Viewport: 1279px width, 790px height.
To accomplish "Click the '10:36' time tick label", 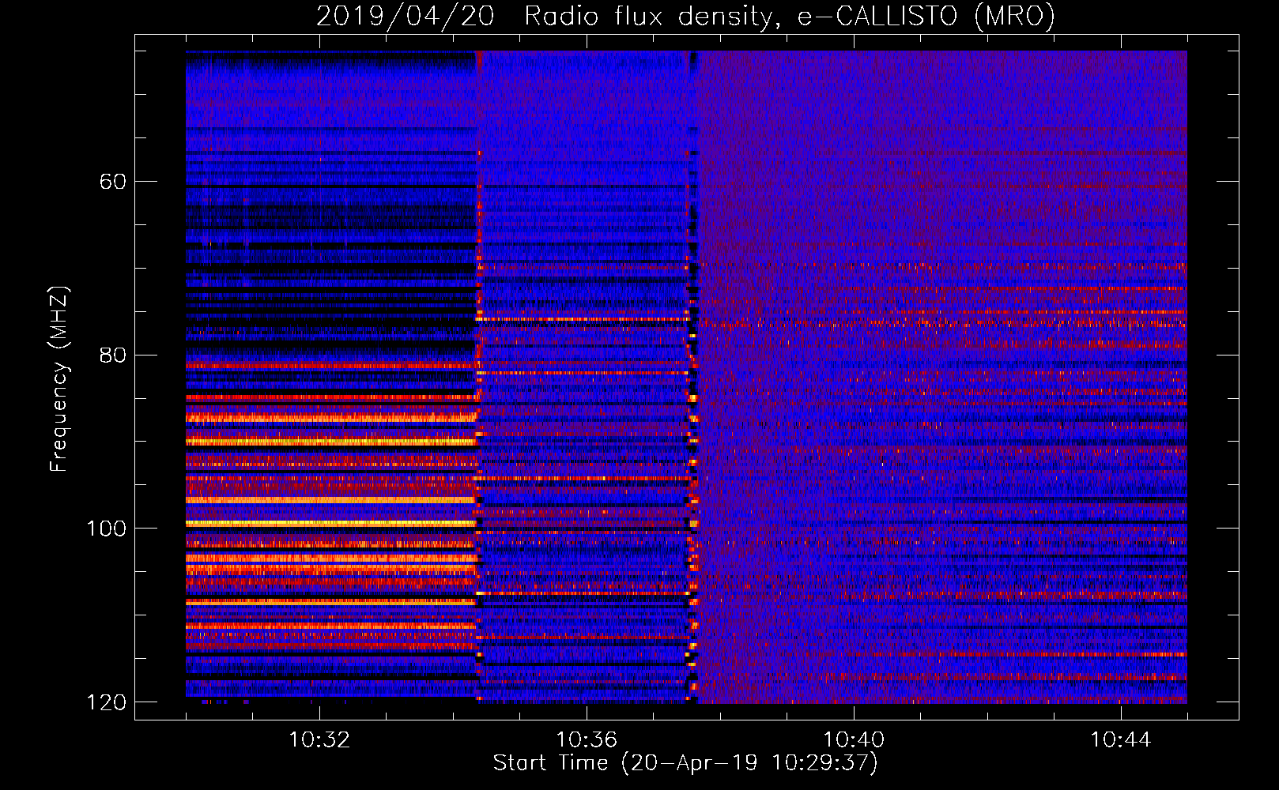I will 587,740.
